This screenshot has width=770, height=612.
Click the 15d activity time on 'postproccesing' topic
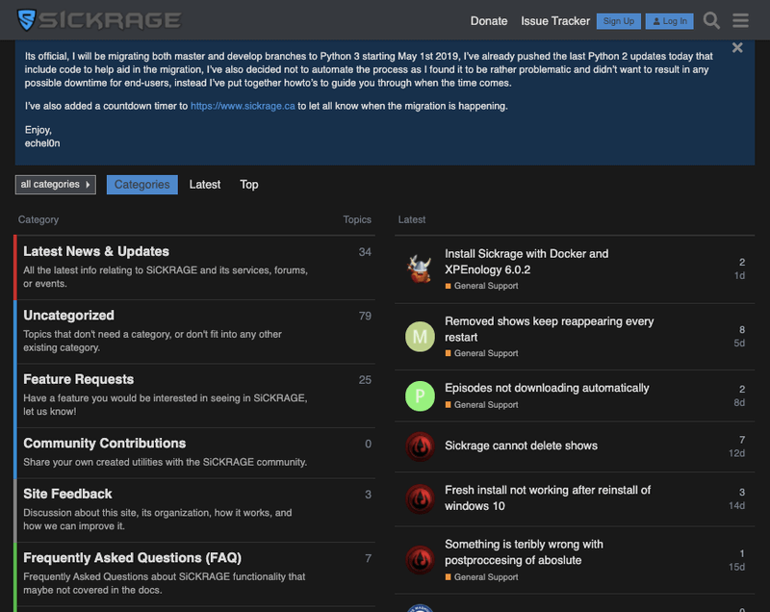(x=736, y=567)
